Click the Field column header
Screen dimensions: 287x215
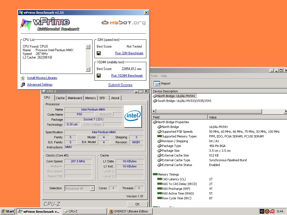tap(179, 117)
